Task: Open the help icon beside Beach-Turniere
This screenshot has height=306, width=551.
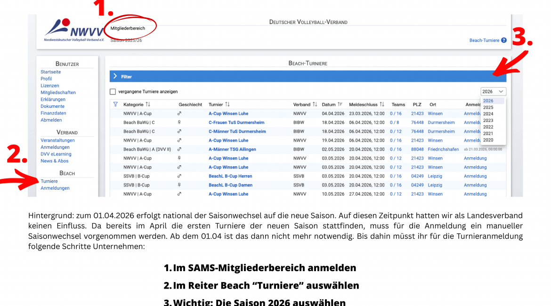Action: point(504,40)
